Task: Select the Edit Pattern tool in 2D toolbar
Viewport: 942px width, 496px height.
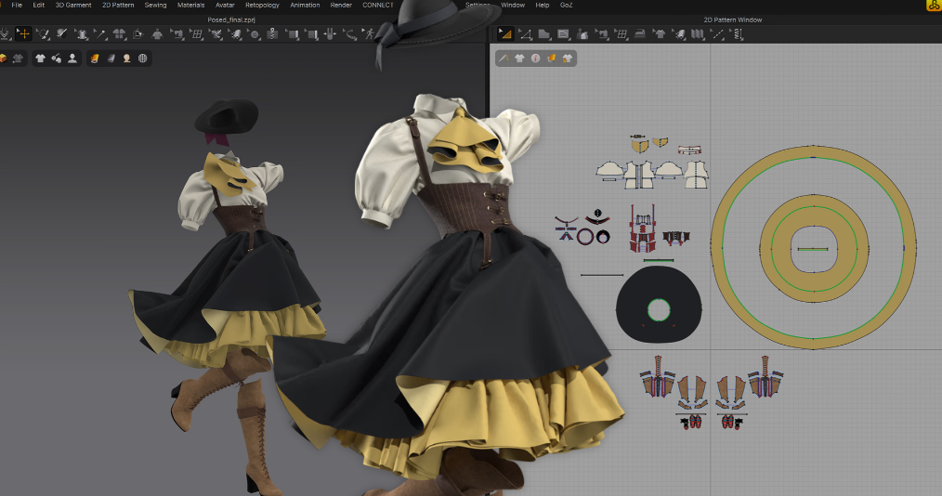Action: tap(526, 34)
